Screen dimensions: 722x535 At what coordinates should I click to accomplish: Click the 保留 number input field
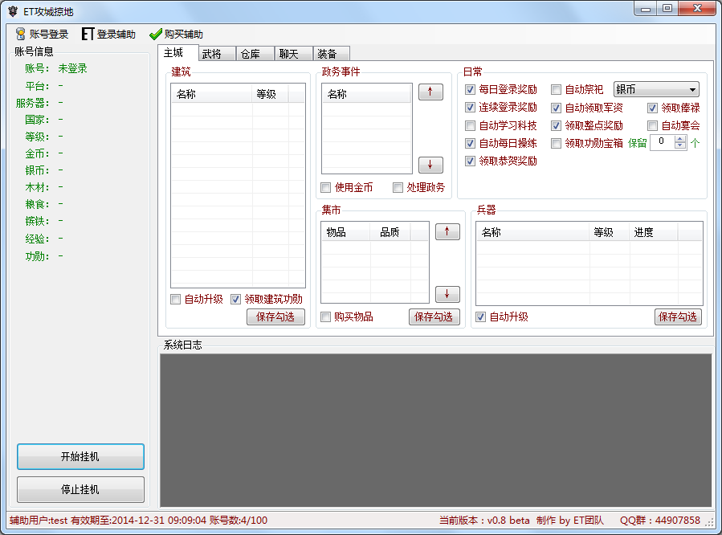point(662,142)
